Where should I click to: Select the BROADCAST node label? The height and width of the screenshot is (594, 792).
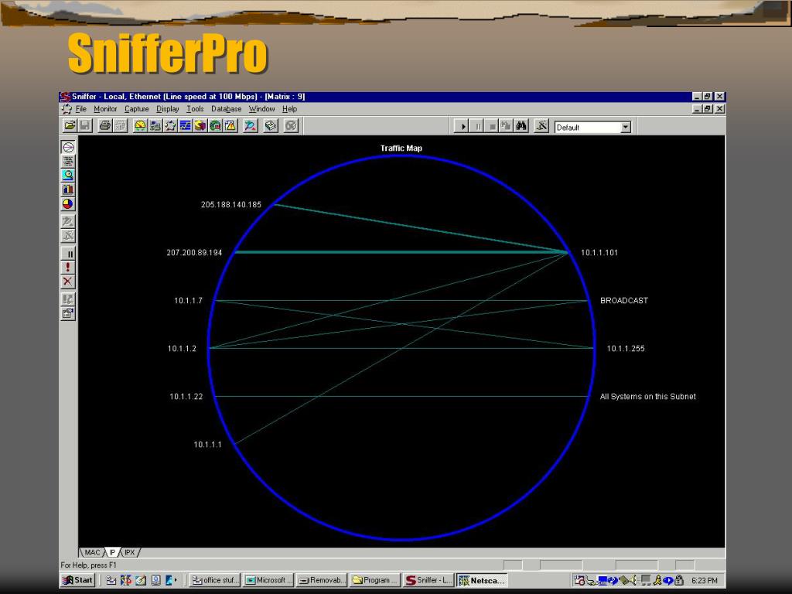pyautogui.click(x=624, y=301)
